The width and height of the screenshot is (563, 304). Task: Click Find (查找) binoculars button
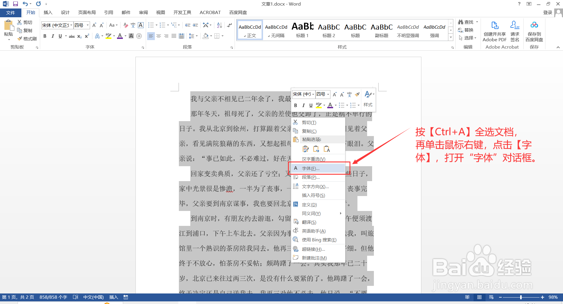(466, 22)
